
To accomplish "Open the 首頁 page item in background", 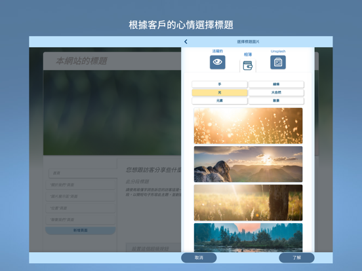I will click(x=83, y=173).
